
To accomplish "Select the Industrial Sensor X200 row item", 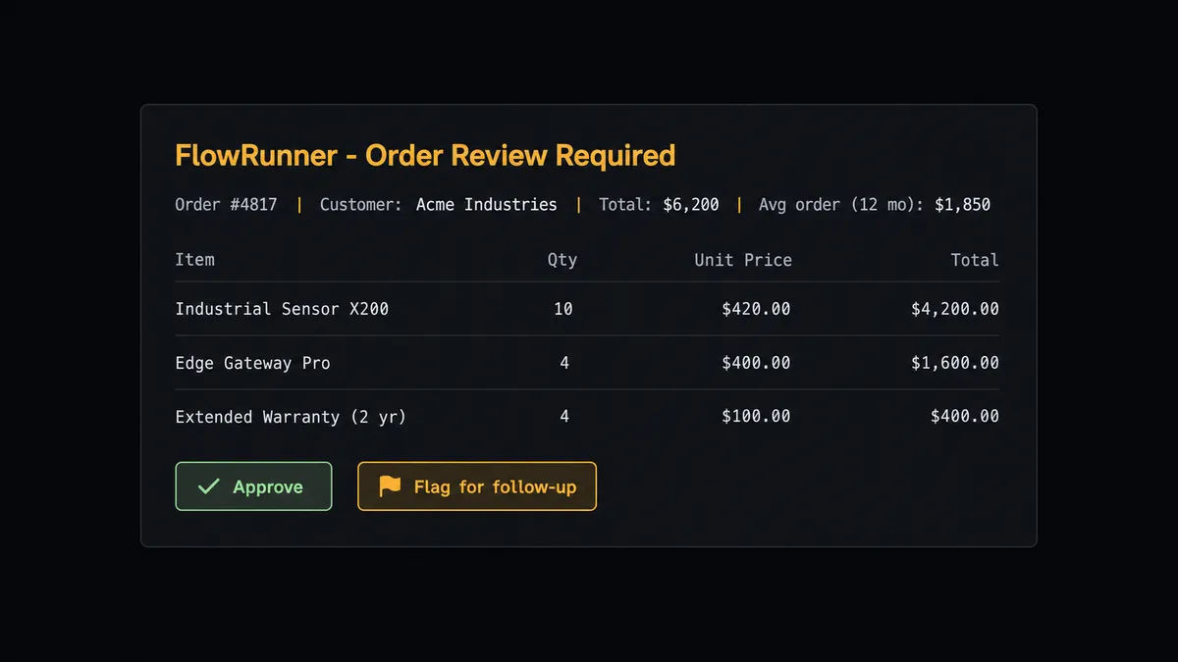I will [282, 309].
